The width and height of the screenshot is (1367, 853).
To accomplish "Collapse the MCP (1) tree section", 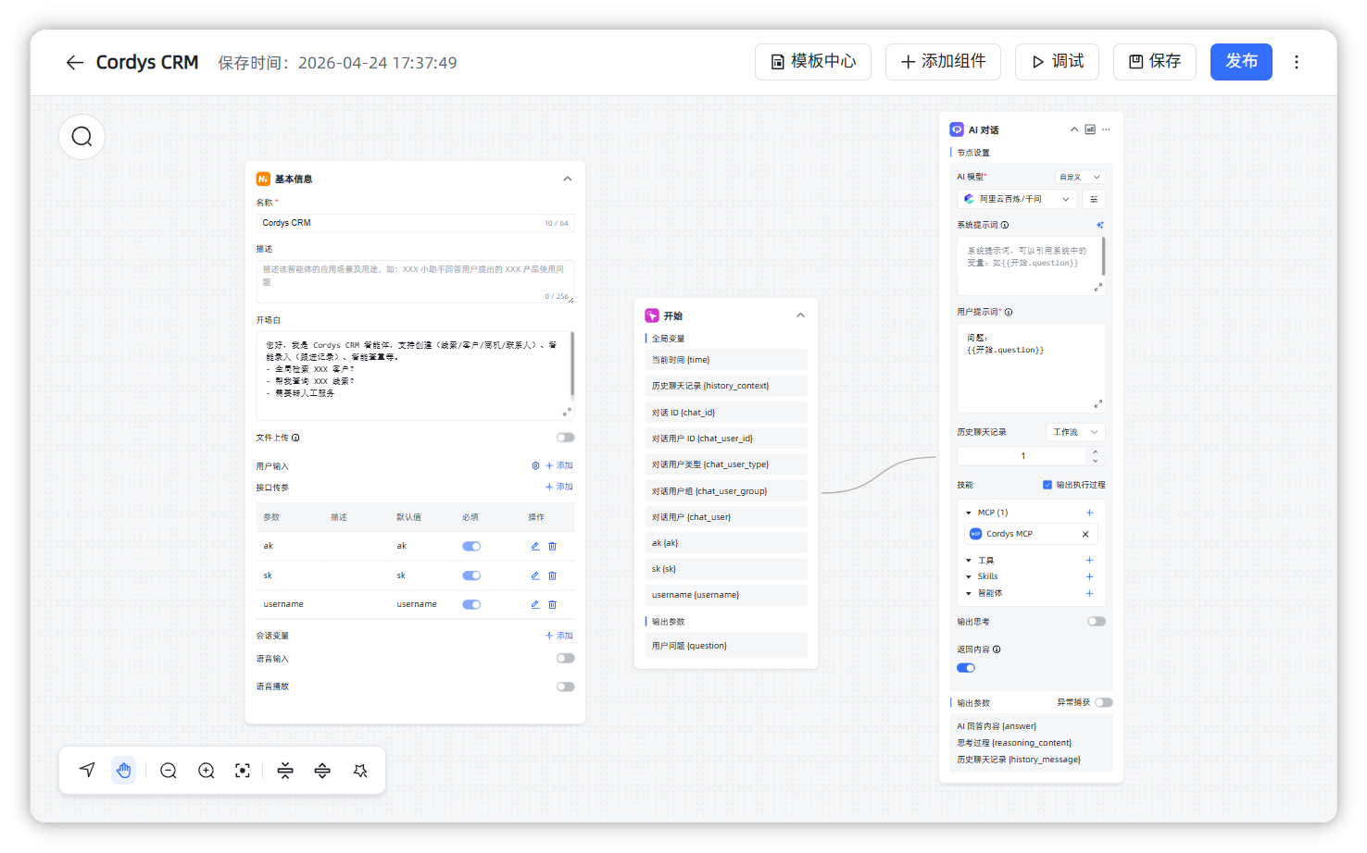I will point(969,513).
